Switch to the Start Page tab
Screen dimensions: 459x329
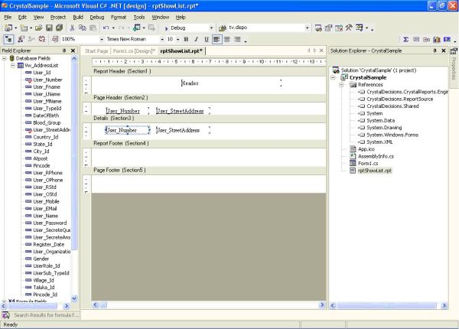tap(96, 51)
